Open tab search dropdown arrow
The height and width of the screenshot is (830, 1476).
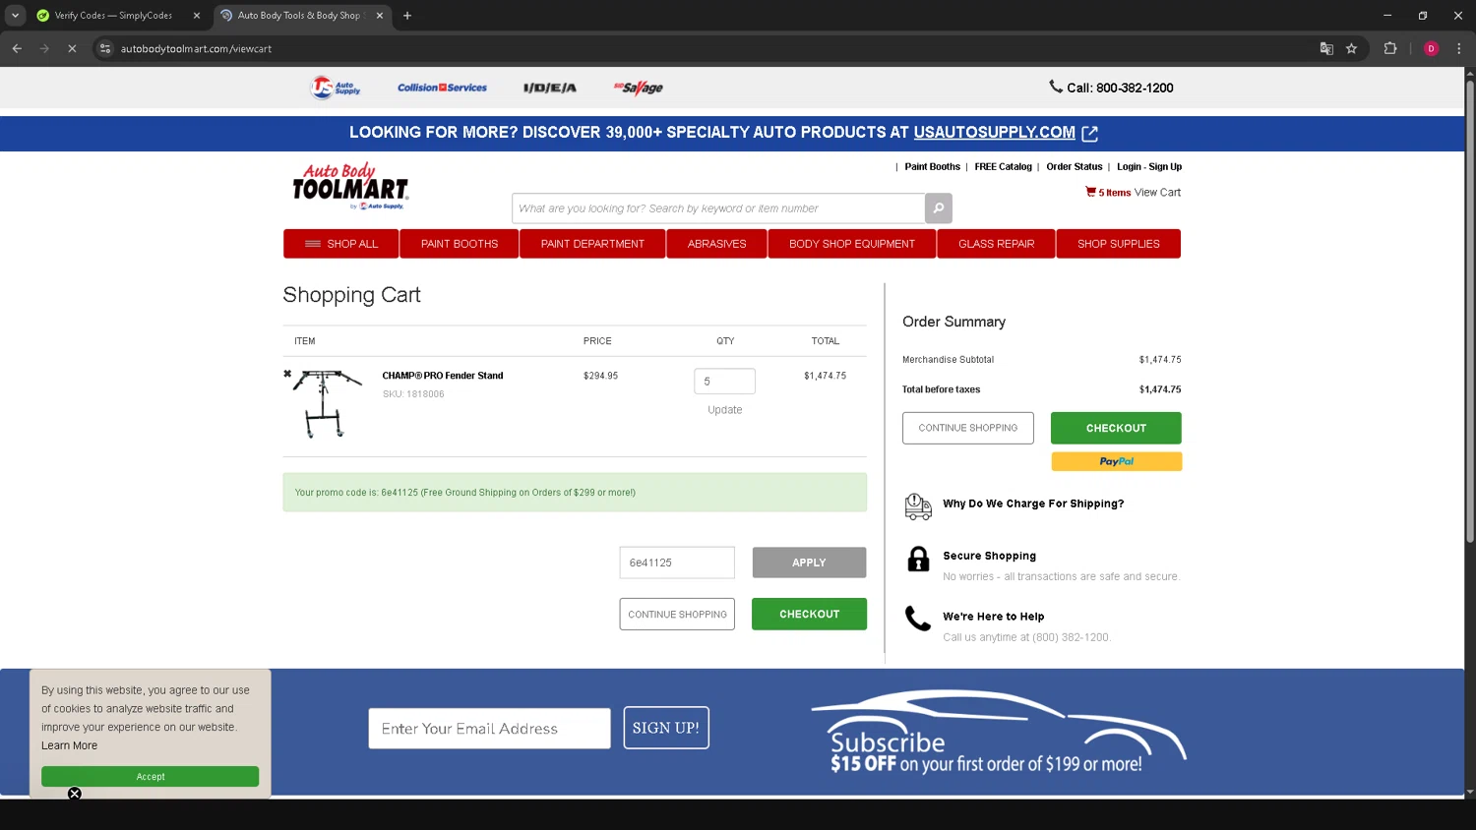coord(15,16)
